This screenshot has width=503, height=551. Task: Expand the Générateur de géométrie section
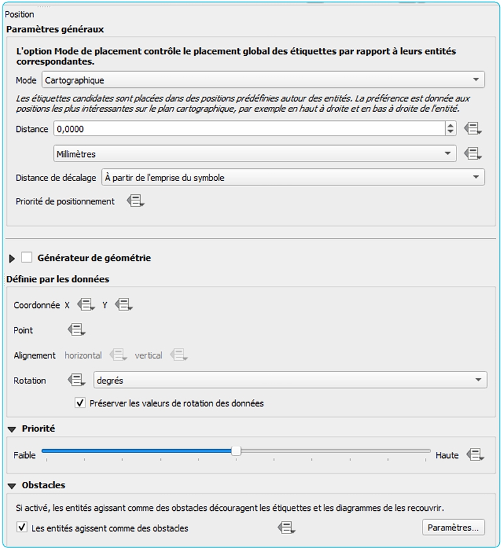(12, 258)
